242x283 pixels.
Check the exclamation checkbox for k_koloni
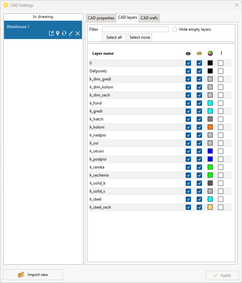click(221, 127)
